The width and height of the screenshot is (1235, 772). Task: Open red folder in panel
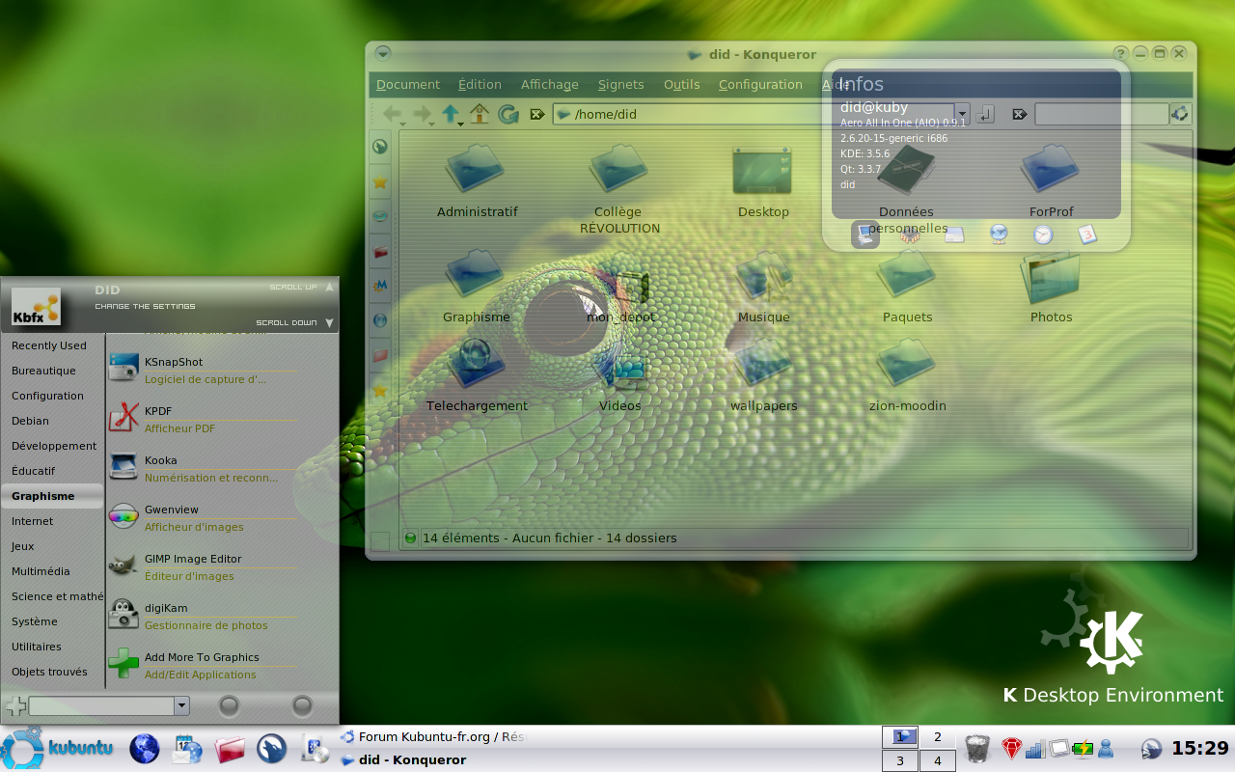[230, 749]
